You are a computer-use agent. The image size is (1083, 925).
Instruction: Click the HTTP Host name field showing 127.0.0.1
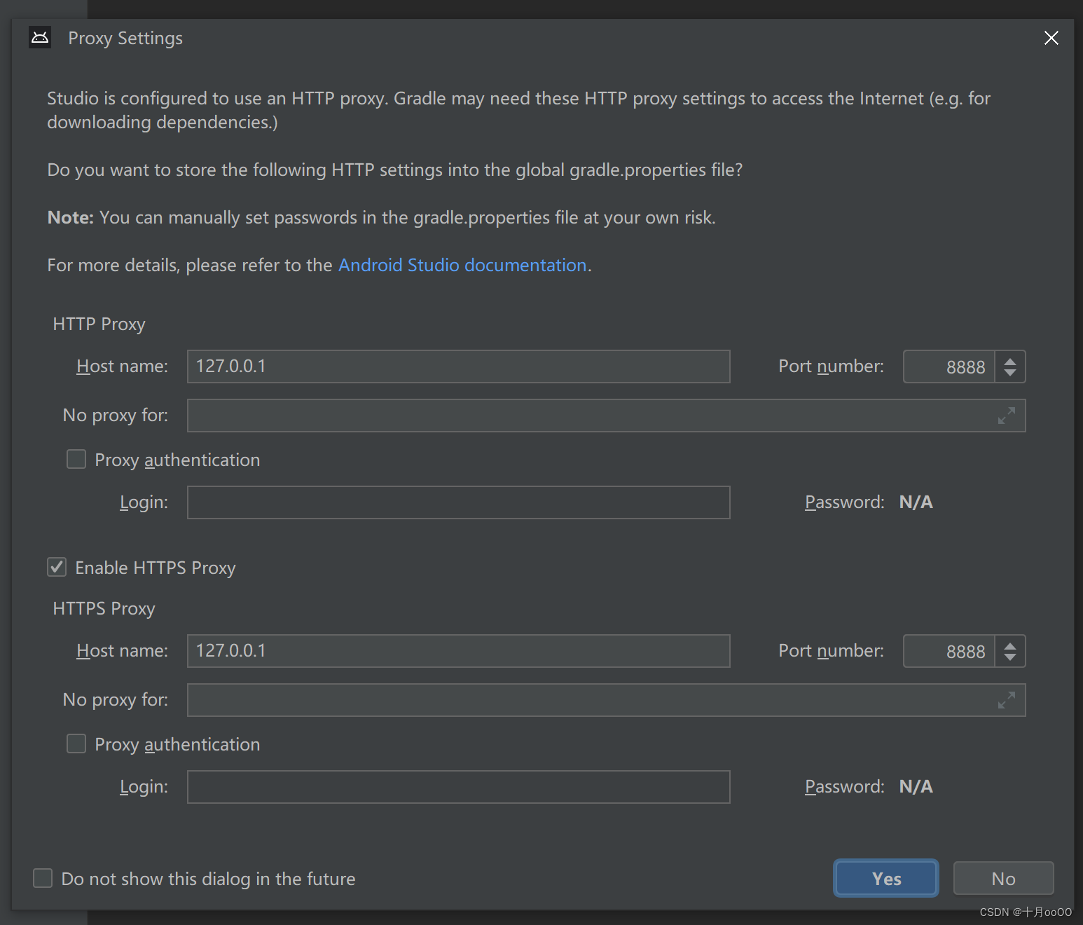point(458,366)
